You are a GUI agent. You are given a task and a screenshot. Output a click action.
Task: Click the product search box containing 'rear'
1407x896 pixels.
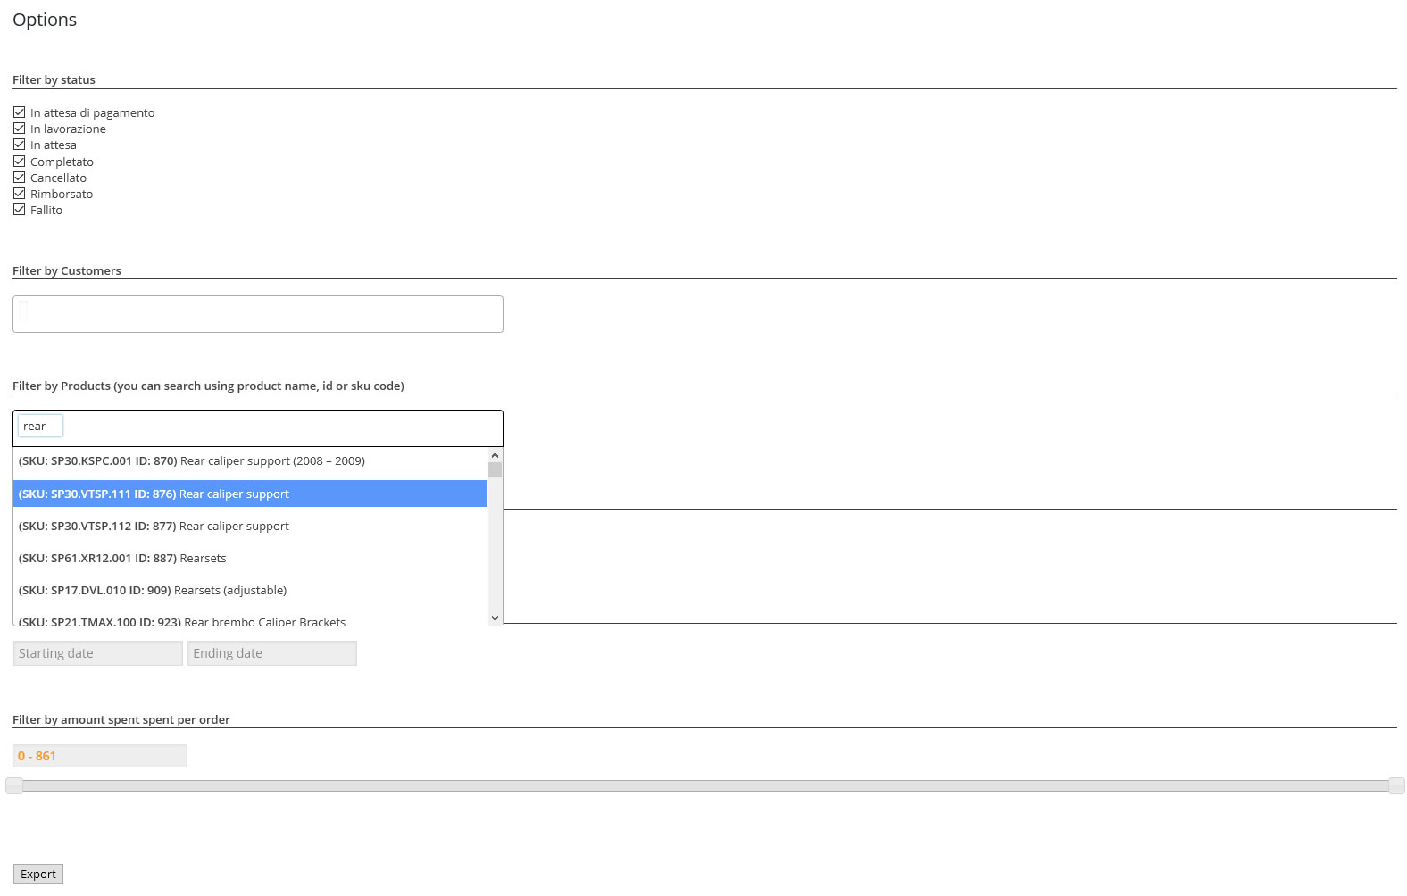tap(40, 427)
